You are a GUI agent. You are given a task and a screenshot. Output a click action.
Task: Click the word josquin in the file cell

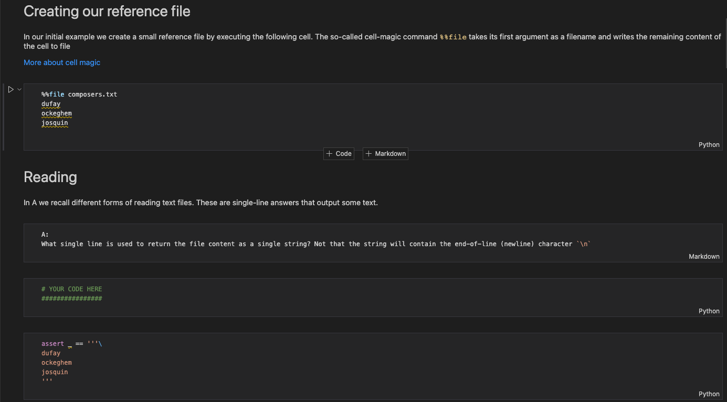(55, 122)
